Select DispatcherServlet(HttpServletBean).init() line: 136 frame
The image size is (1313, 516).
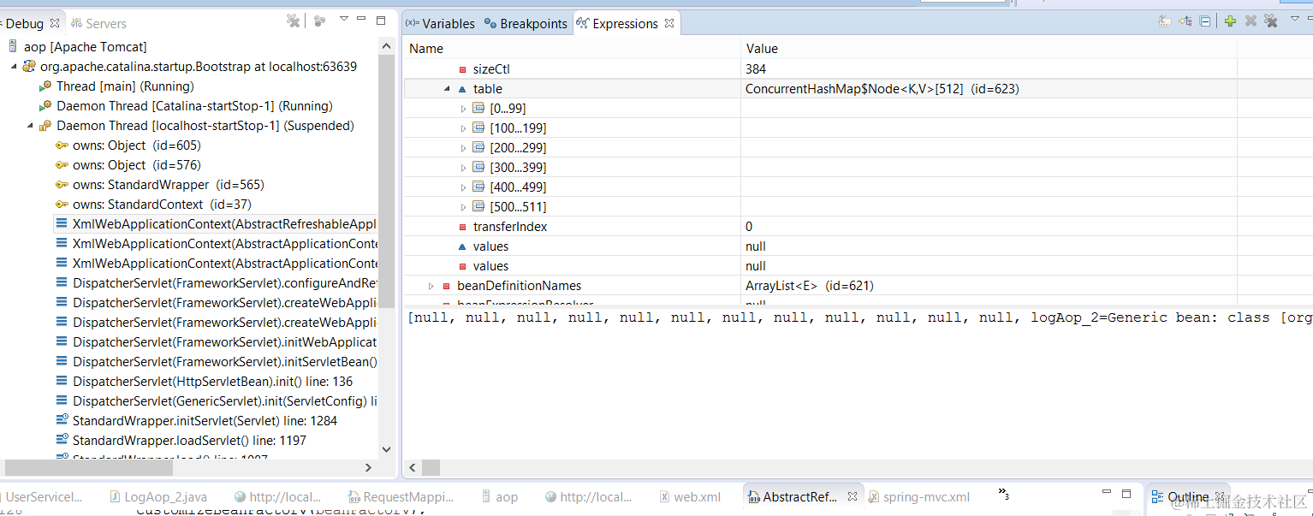tap(204, 382)
